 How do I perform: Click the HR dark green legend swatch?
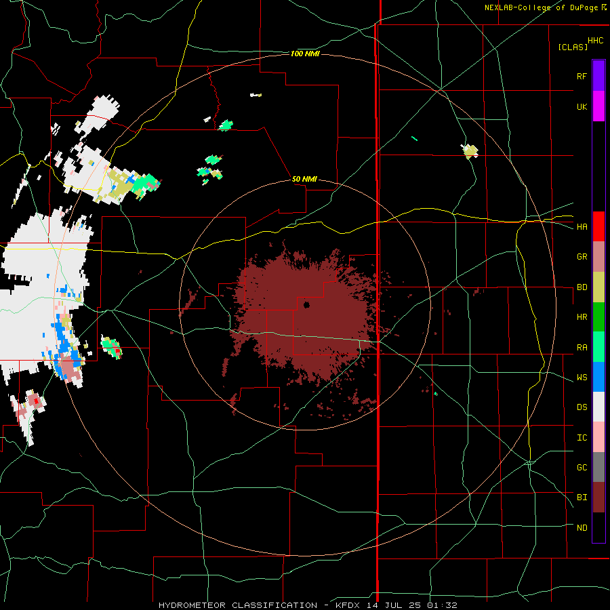click(x=598, y=317)
